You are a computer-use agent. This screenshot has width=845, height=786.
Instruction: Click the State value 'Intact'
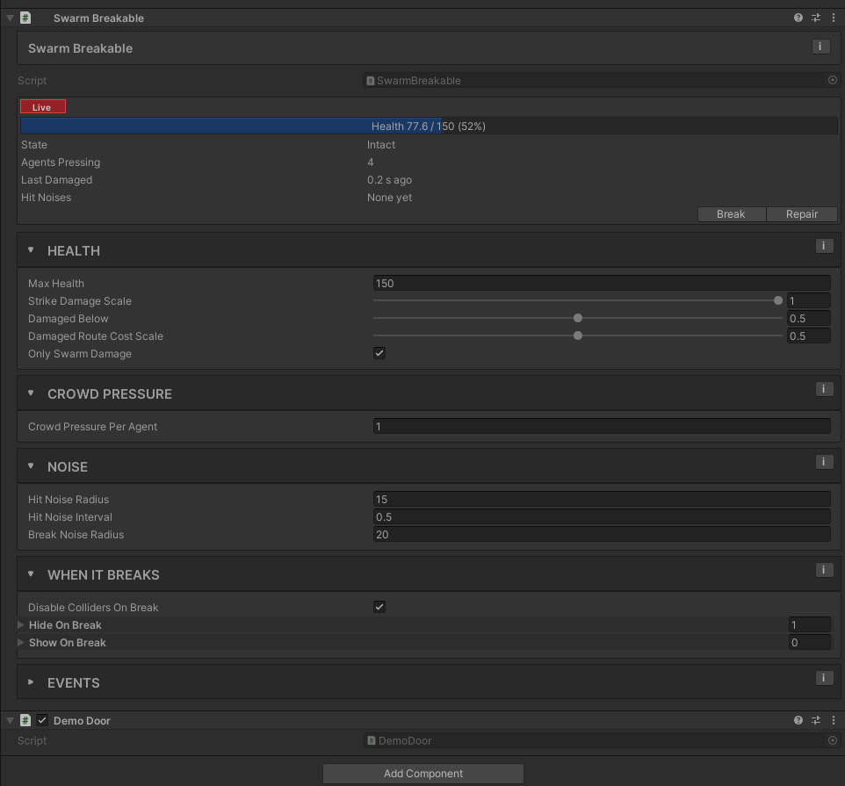(x=381, y=144)
